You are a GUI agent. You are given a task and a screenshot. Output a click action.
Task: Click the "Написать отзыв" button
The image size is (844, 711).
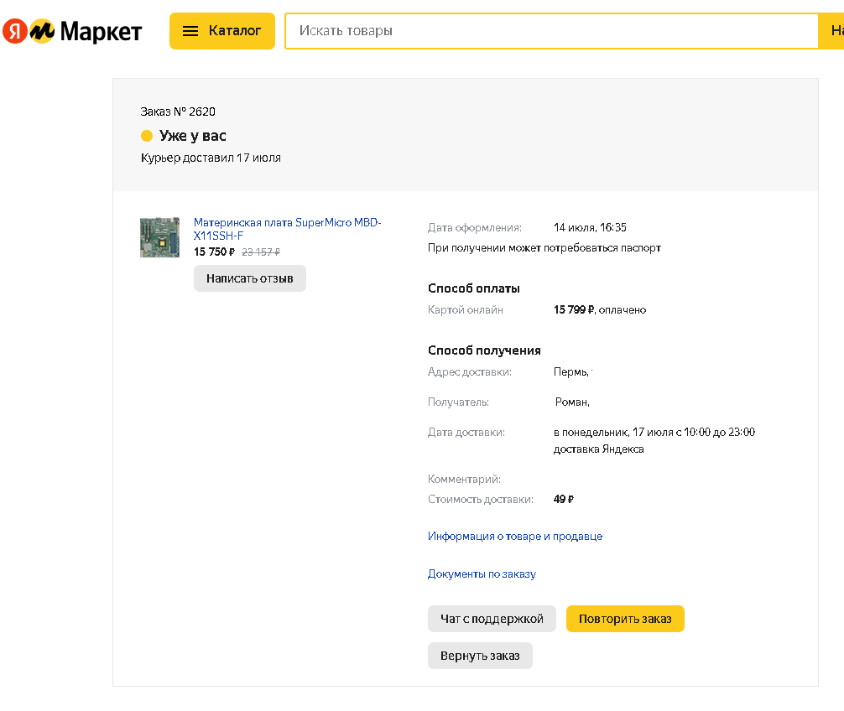point(250,278)
